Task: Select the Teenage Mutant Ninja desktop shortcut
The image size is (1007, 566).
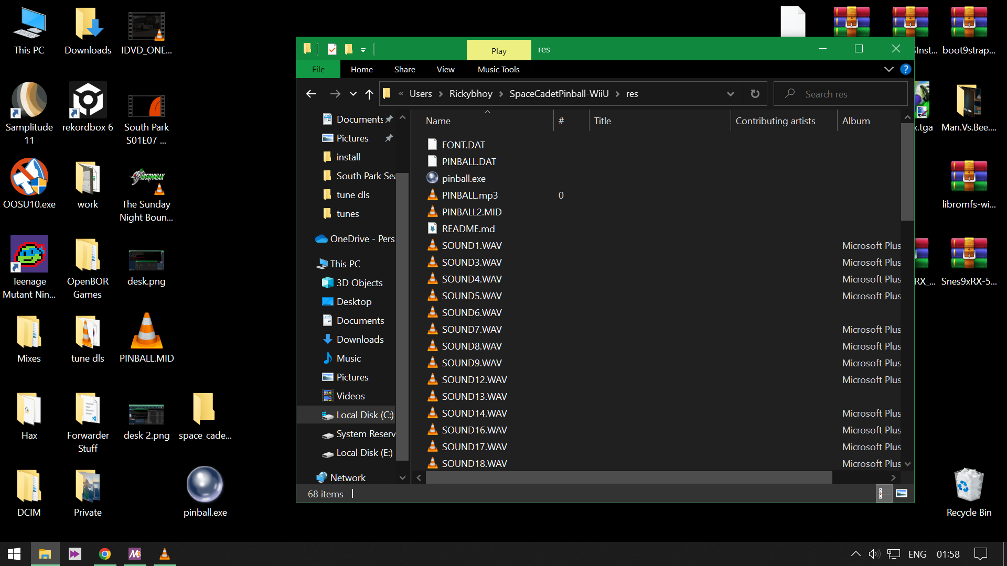Action: [x=29, y=267]
